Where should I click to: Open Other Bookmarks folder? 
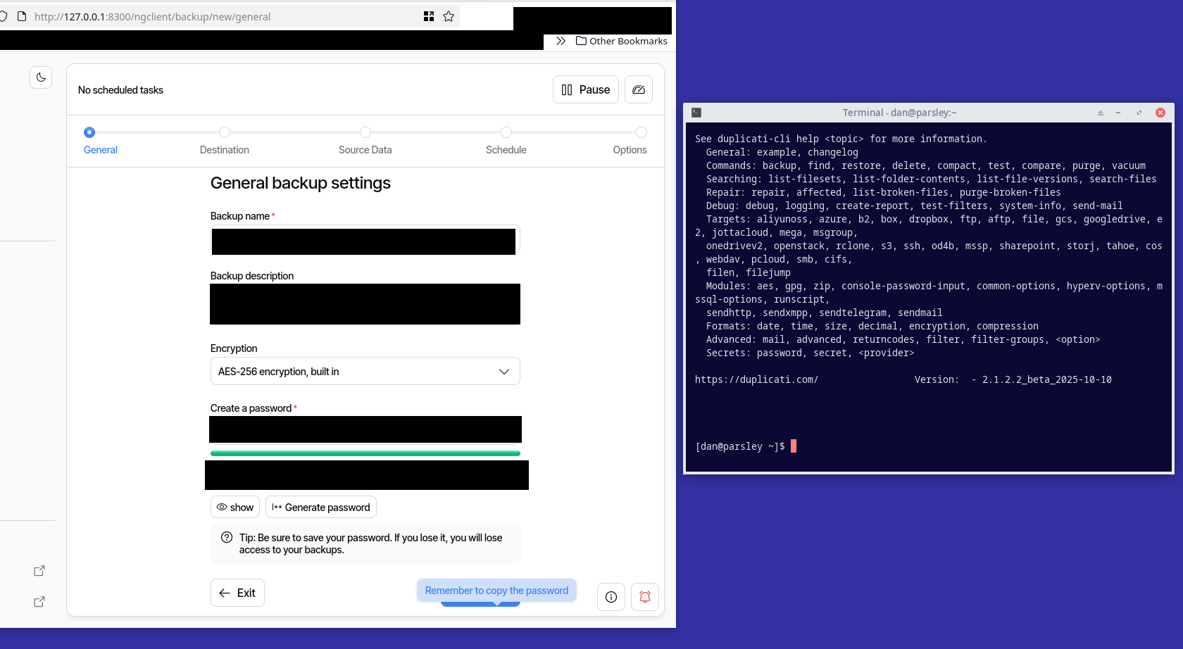click(x=622, y=41)
